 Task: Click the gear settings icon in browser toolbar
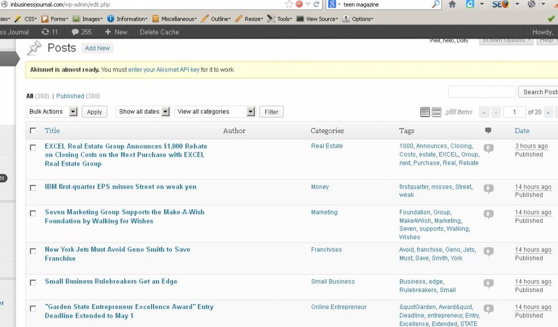(x=531, y=4)
